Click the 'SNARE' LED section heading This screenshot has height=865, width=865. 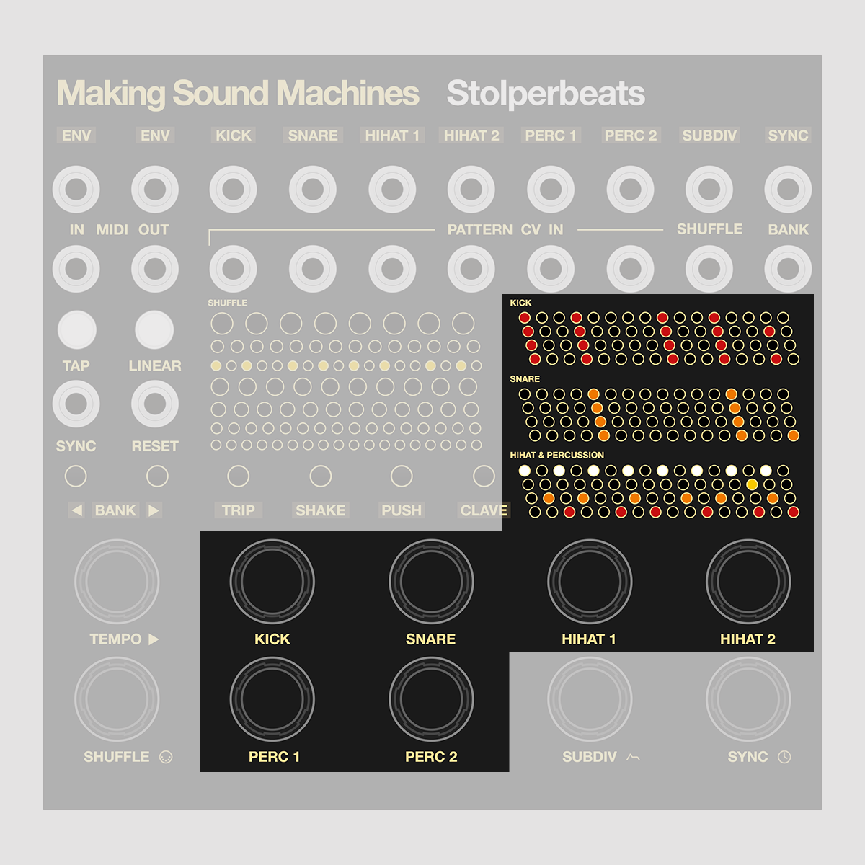click(525, 378)
